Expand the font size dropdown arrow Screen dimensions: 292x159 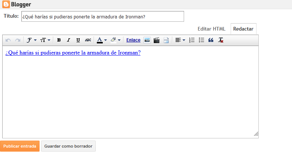49,40
